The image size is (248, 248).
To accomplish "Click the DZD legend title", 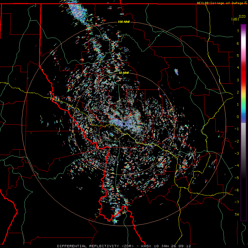I will tap(242, 17).
